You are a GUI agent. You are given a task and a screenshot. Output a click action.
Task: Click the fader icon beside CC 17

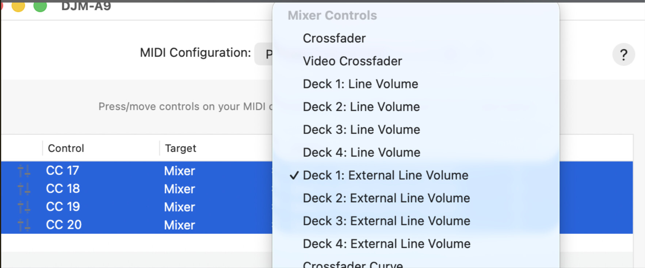pyautogui.click(x=24, y=171)
